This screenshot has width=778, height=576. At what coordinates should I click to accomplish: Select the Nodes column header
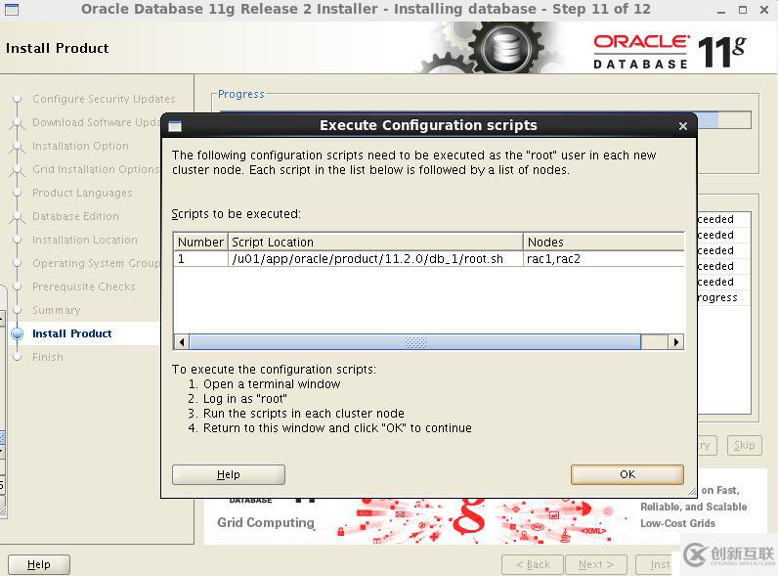[x=604, y=242]
